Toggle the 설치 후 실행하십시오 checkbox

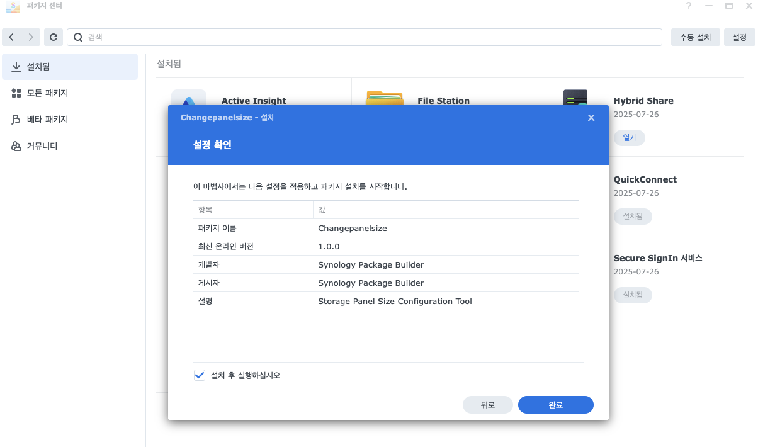200,375
